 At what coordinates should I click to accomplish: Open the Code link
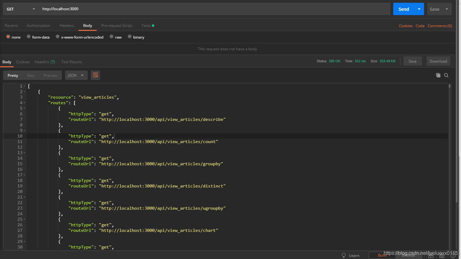[x=420, y=26]
